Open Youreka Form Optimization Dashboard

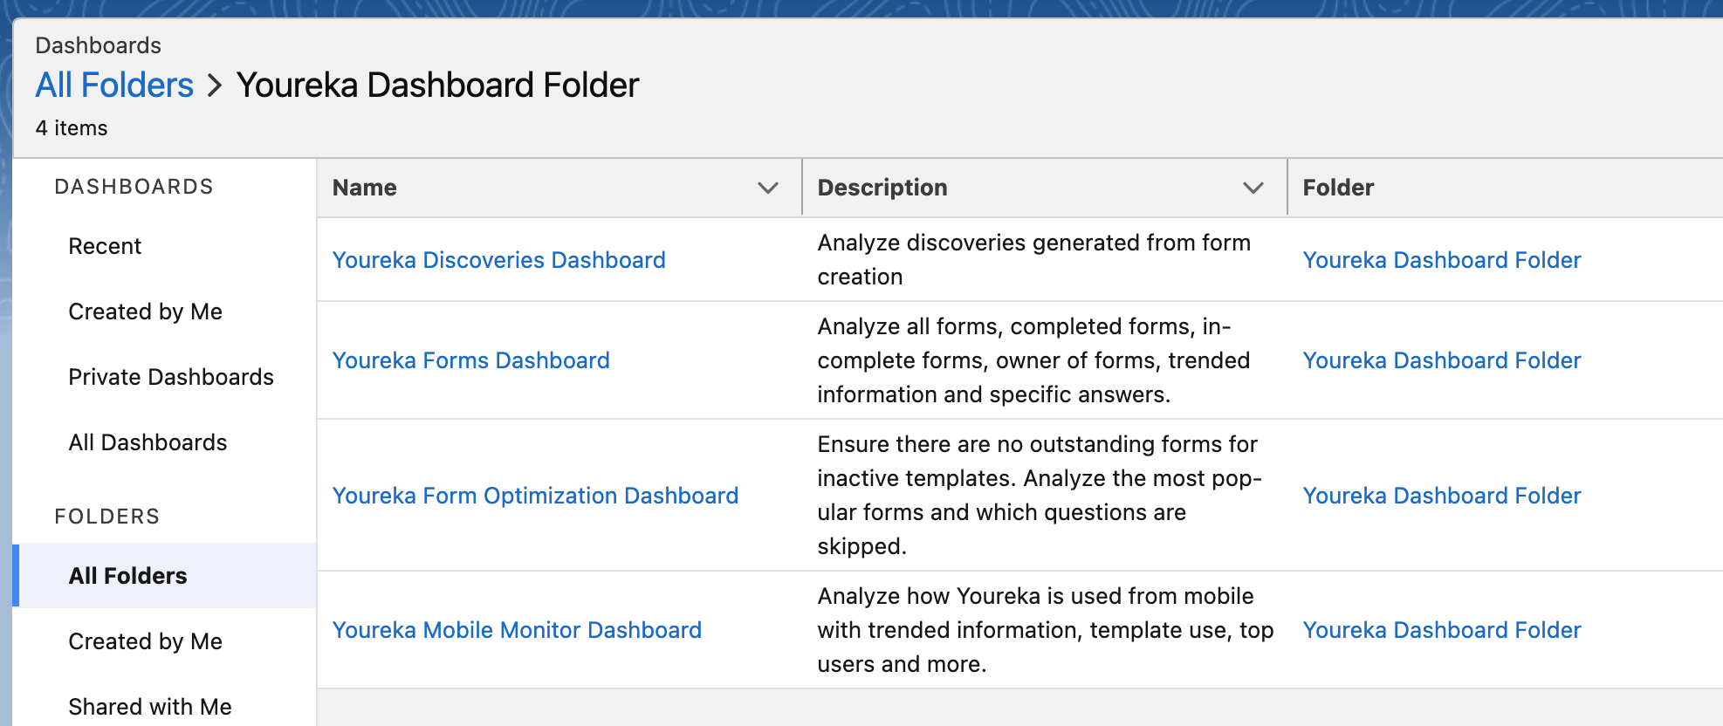(536, 496)
